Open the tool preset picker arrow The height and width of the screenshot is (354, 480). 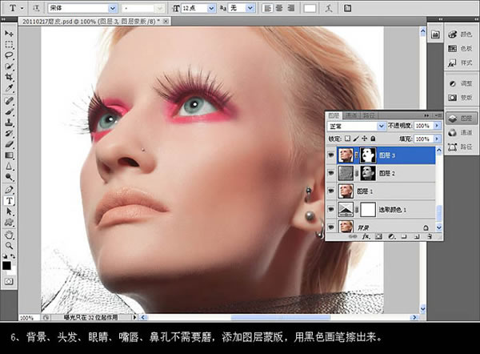click(x=22, y=8)
